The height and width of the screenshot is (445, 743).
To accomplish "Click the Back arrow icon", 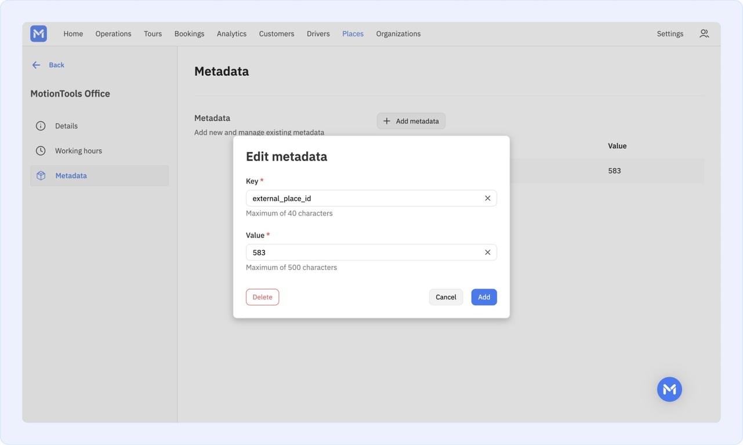I will pyautogui.click(x=36, y=65).
